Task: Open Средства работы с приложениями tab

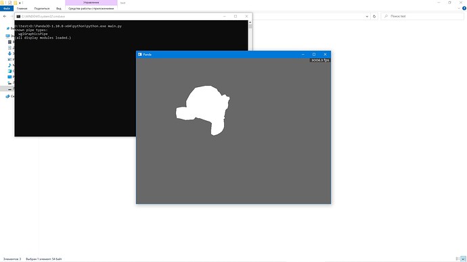Action: 91,8
